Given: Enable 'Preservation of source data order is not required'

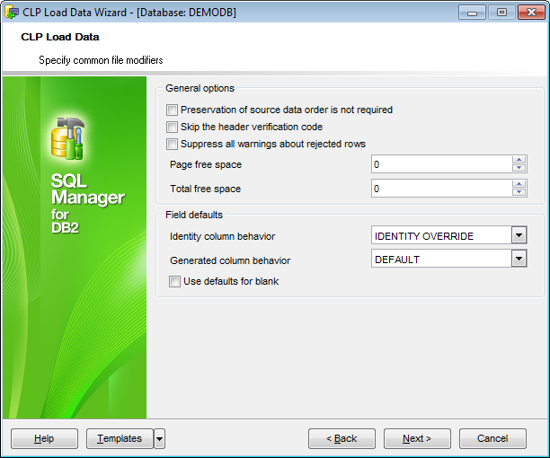Looking at the screenshot, I should (x=172, y=110).
